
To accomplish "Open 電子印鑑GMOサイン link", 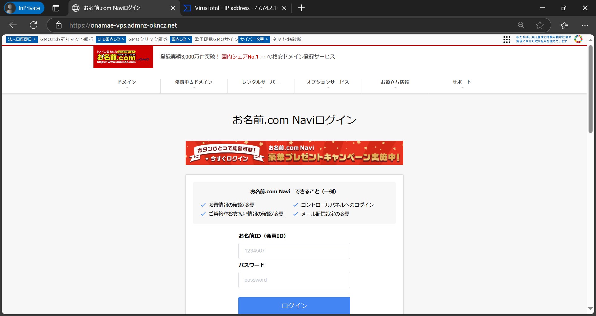I will (x=216, y=39).
